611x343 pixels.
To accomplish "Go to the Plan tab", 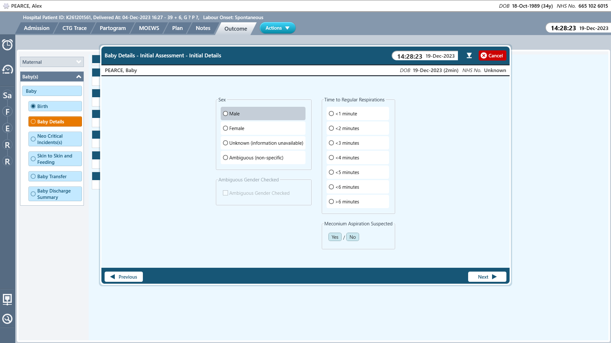I will [x=177, y=28].
